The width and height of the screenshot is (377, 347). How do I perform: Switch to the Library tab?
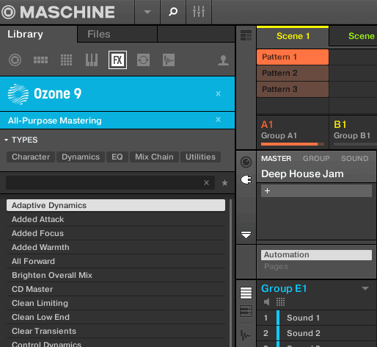point(25,34)
